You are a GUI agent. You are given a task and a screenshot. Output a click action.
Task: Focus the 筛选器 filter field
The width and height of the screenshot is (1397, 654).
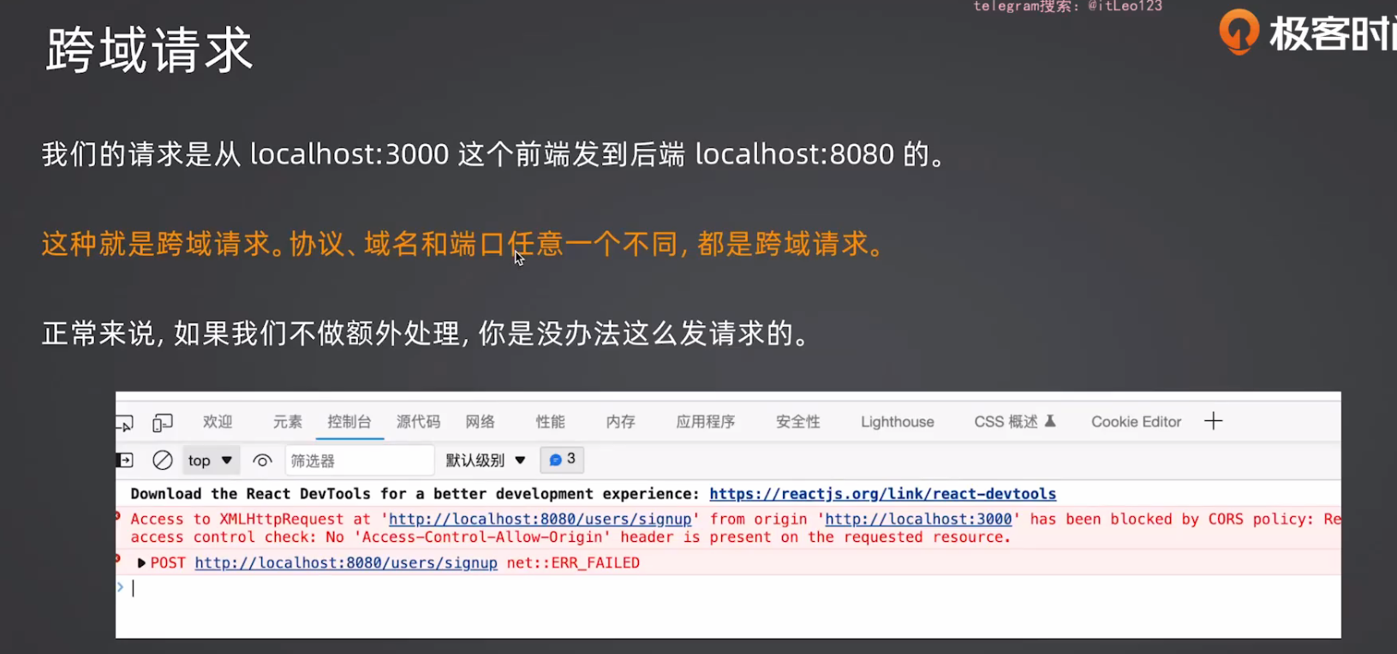(x=360, y=461)
